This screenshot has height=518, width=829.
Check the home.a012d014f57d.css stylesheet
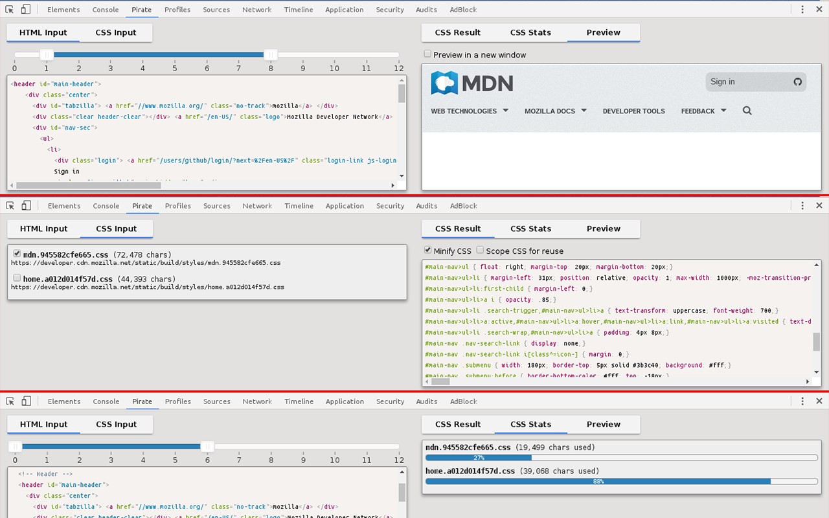click(x=17, y=278)
